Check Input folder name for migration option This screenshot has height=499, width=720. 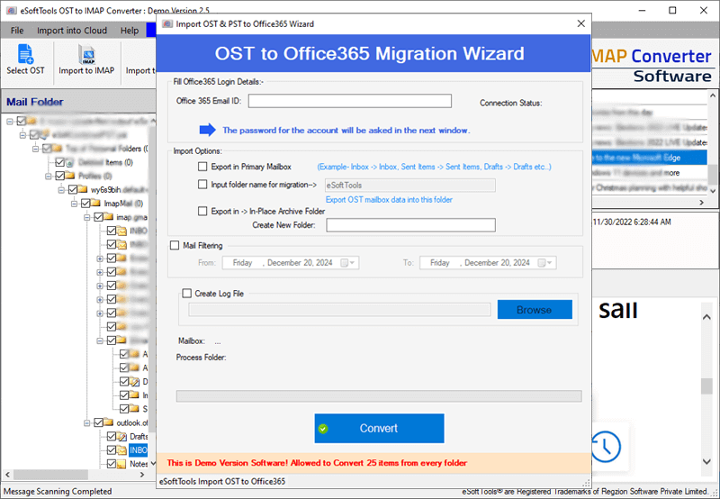coord(202,185)
